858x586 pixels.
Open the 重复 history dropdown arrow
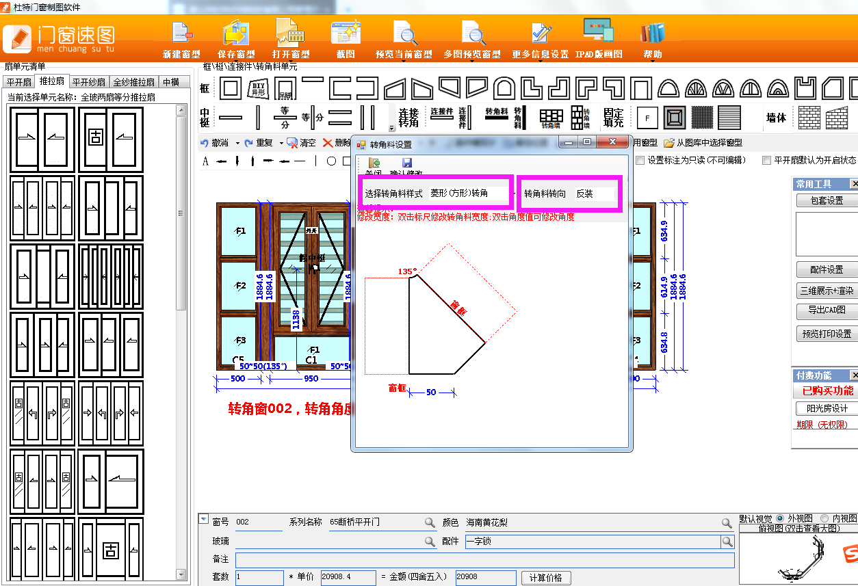point(281,143)
